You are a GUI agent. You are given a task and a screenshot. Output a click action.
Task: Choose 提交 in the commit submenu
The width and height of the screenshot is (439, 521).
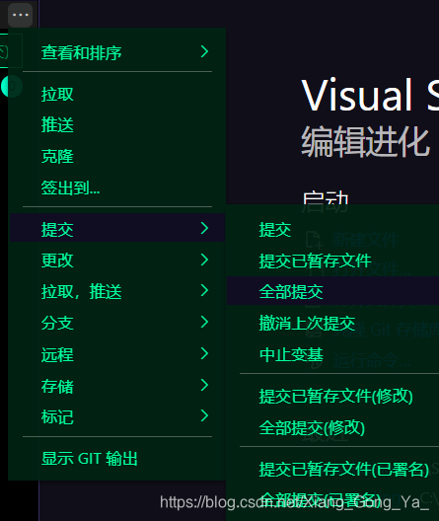tap(332, 229)
